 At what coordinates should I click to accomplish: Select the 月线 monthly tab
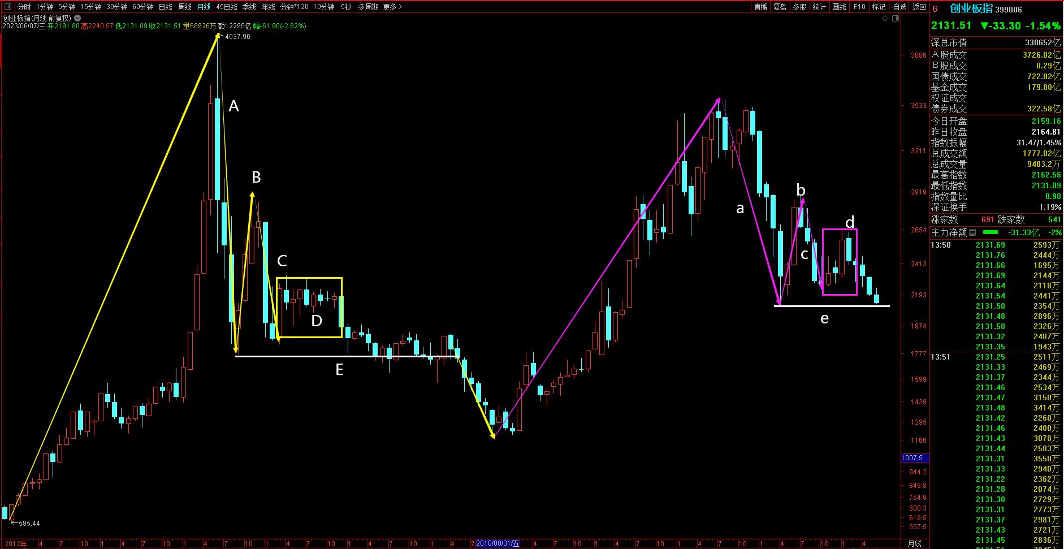click(204, 7)
